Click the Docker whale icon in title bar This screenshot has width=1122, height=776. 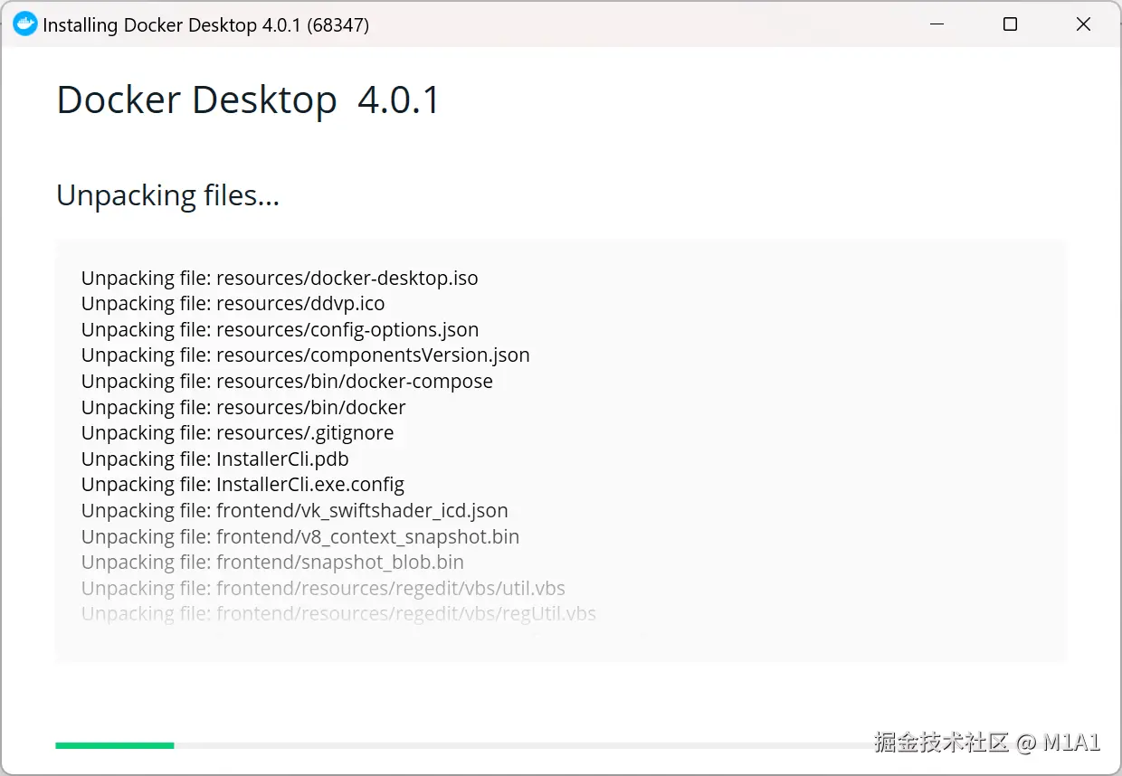(x=24, y=24)
